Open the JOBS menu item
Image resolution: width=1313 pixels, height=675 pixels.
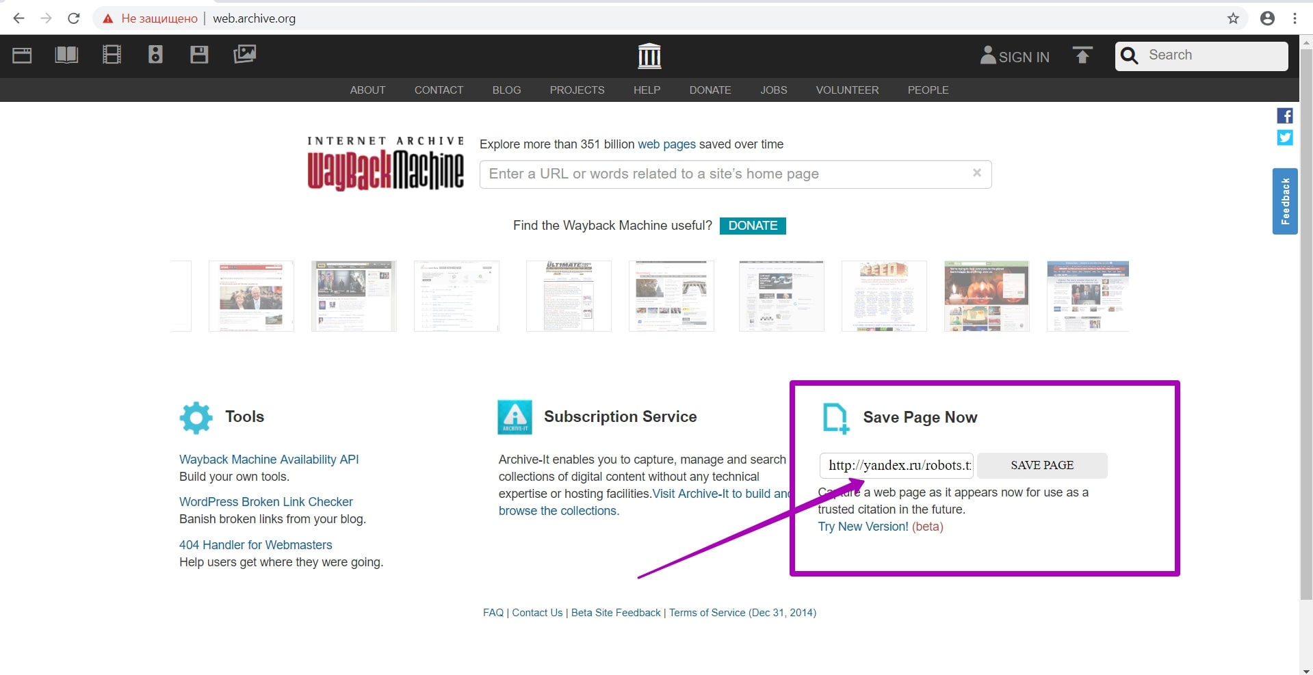(773, 90)
